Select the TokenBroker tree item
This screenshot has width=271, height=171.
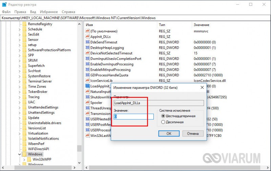click(x=38, y=92)
